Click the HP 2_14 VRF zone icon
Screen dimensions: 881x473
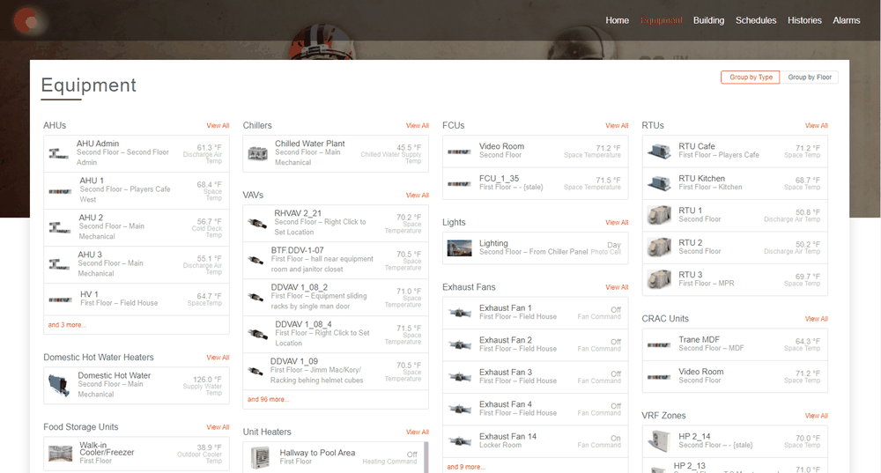click(x=659, y=441)
